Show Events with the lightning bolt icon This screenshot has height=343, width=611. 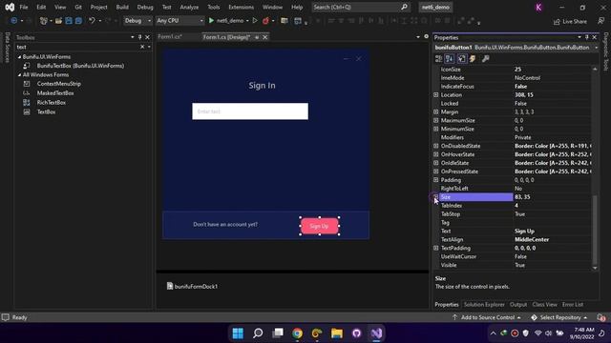[x=473, y=59]
